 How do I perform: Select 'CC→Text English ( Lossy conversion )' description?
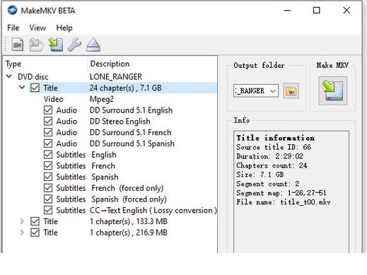click(153, 210)
